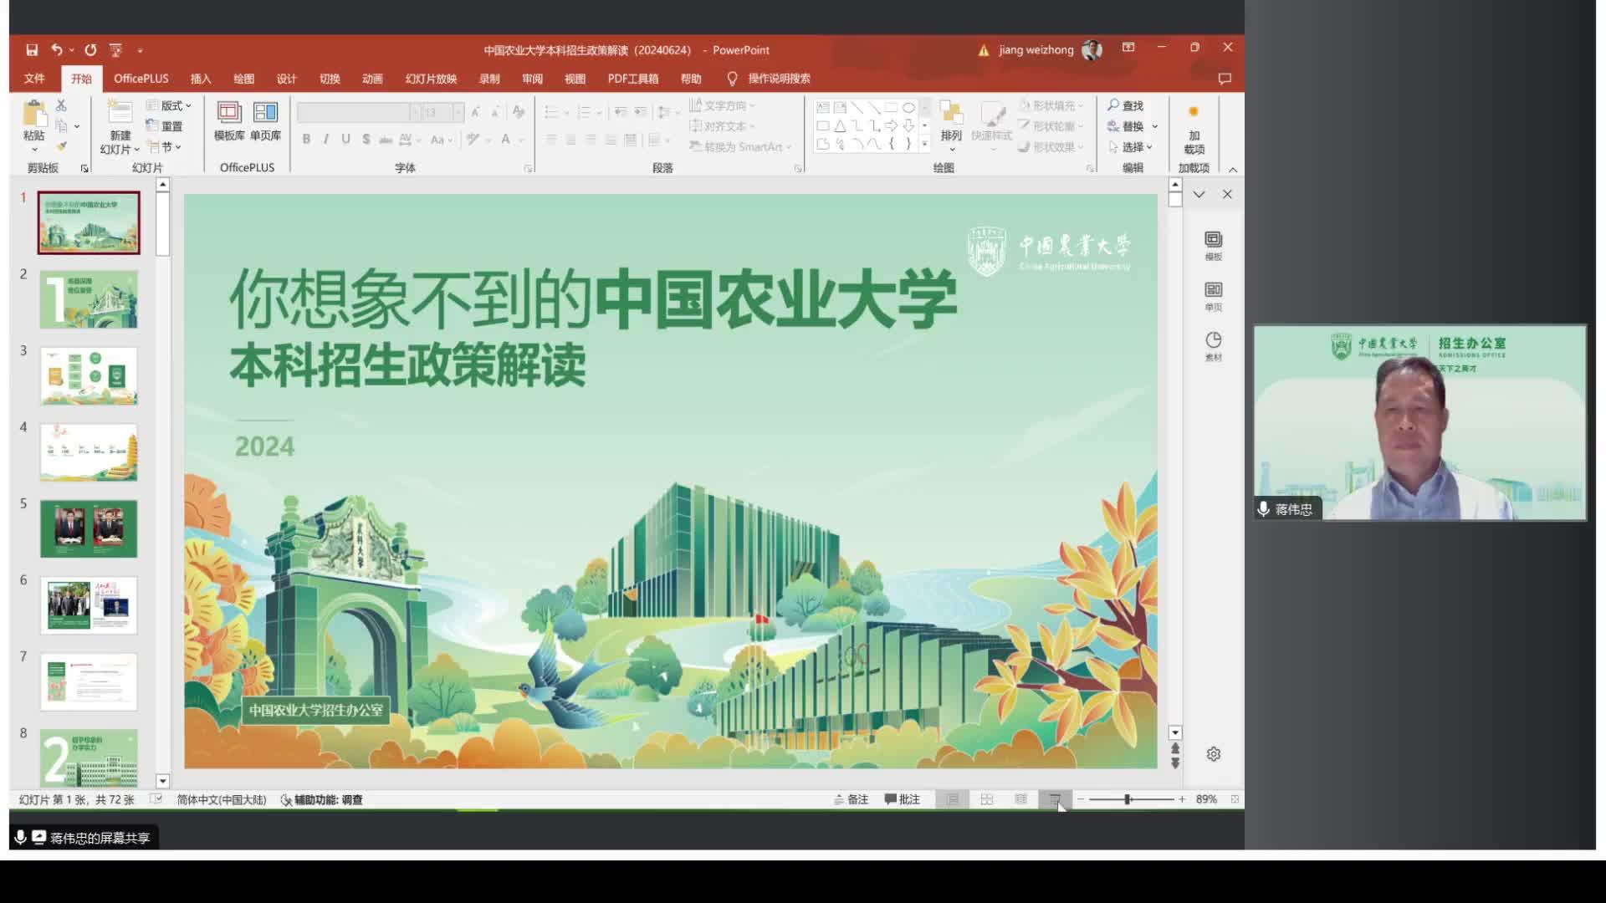Click the zoom out minus button
This screenshot has width=1606, height=903.
[1081, 799]
